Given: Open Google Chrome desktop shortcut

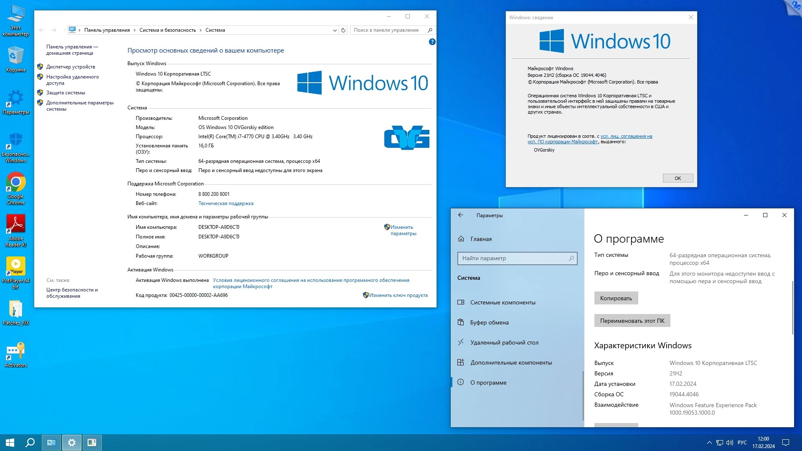Looking at the screenshot, I should click(15, 183).
